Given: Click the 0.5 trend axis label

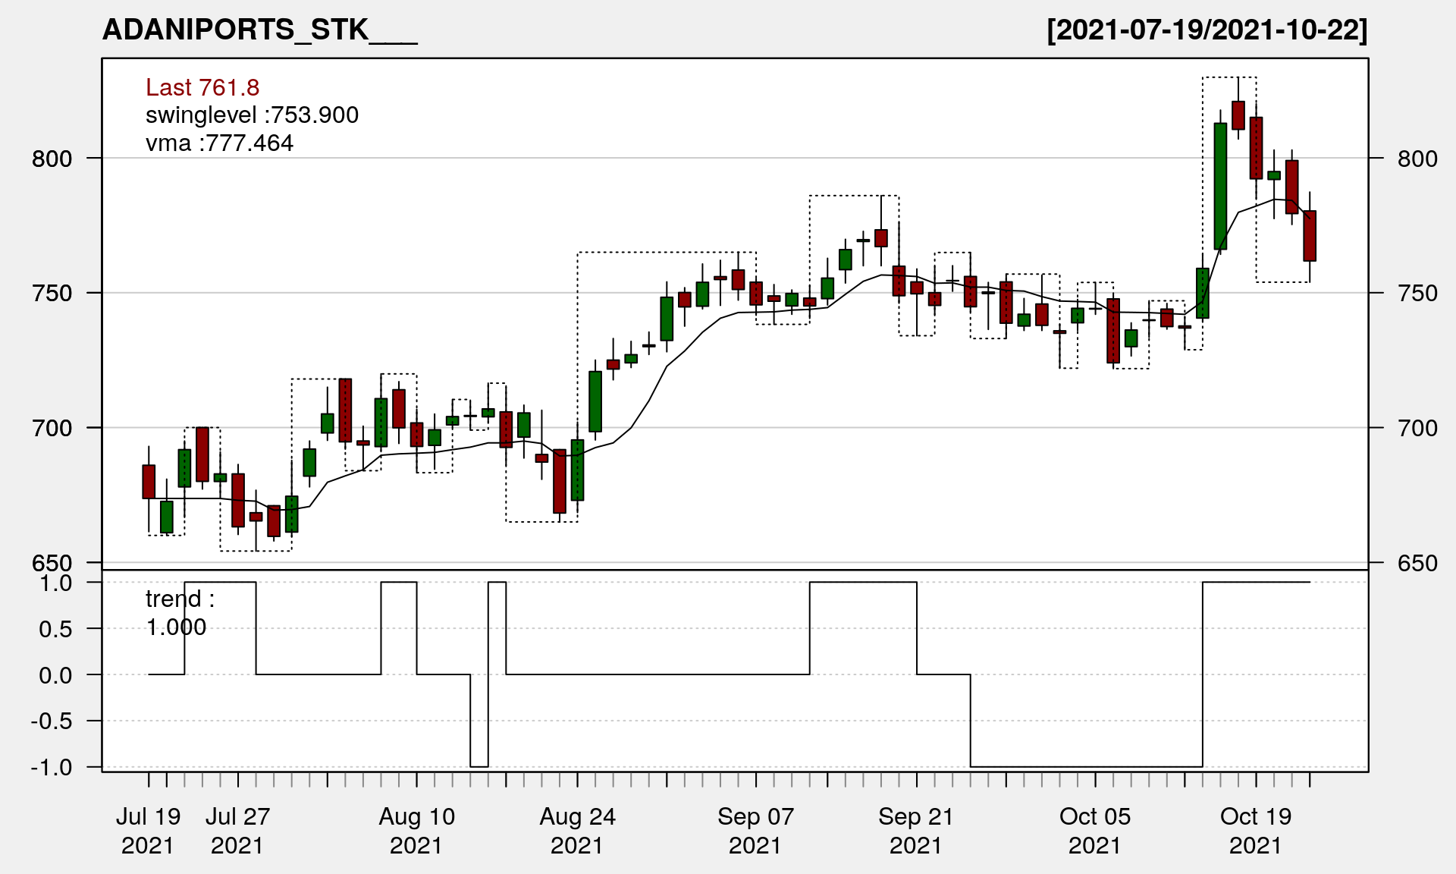Looking at the screenshot, I should (55, 629).
